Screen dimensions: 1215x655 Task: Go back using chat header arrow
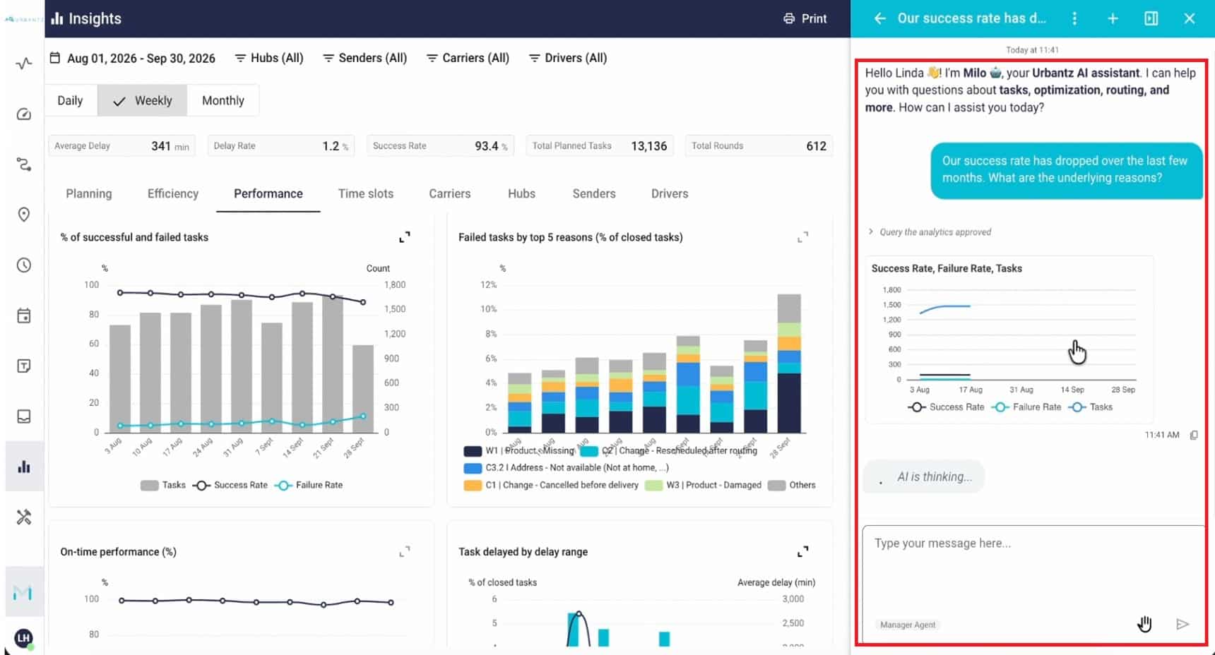880,18
